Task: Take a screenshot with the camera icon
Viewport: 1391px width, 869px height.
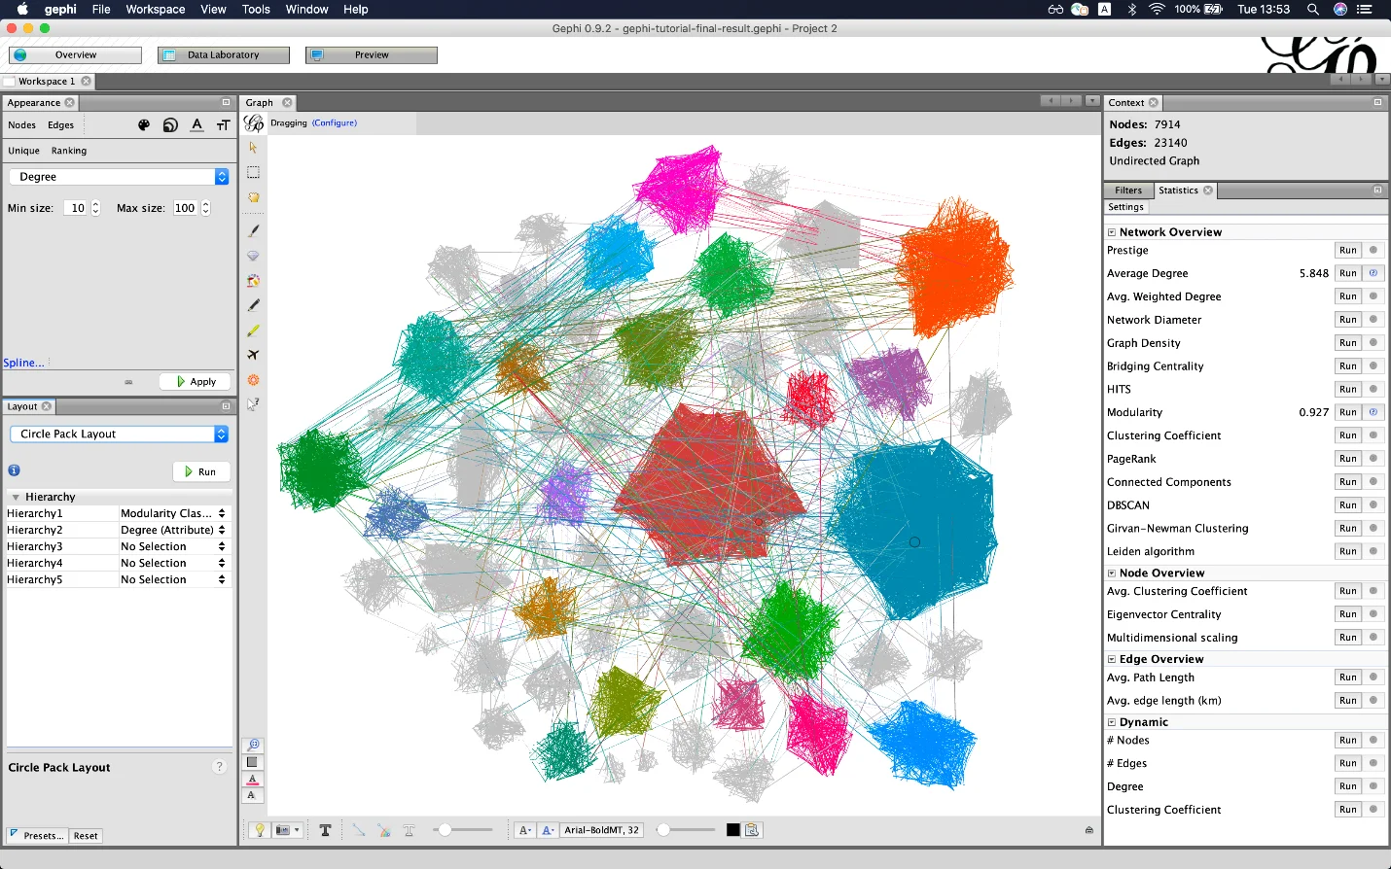Action: click(282, 829)
